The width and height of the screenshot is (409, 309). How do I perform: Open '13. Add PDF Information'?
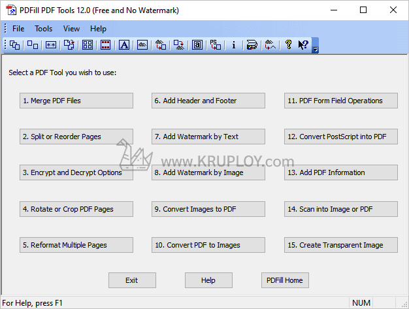[x=341, y=172]
